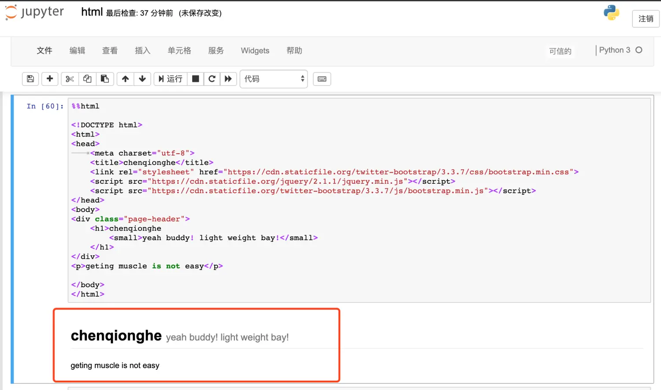Copy the selected cell with copy icon

pyautogui.click(x=87, y=78)
